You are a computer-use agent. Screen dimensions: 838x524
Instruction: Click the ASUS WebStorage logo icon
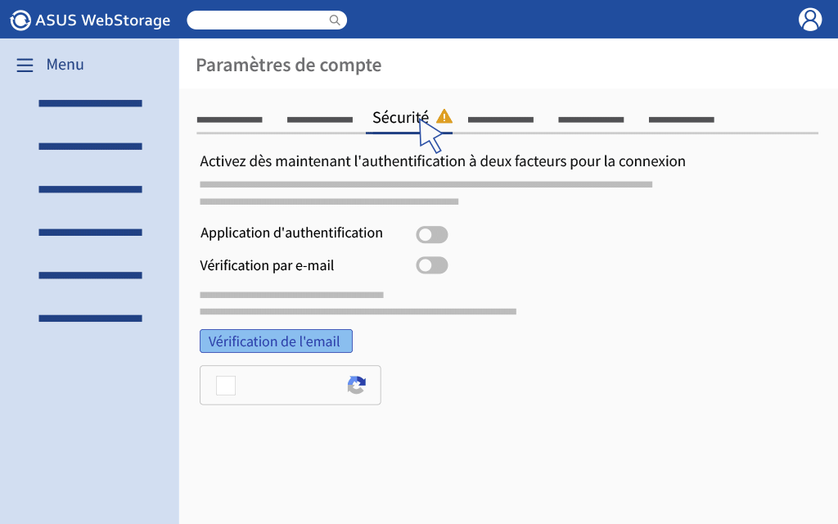click(x=20, y=20)
